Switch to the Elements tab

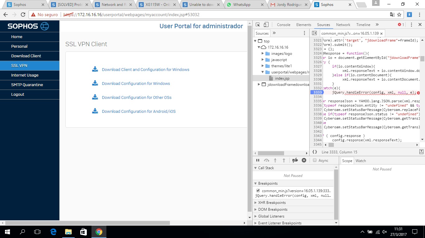pyautogui.click(x=304, y=25)
